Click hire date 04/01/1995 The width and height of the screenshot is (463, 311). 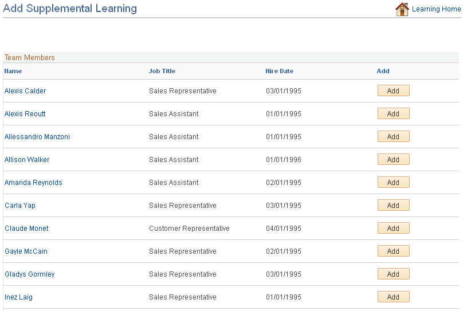(x=284, y=229)
